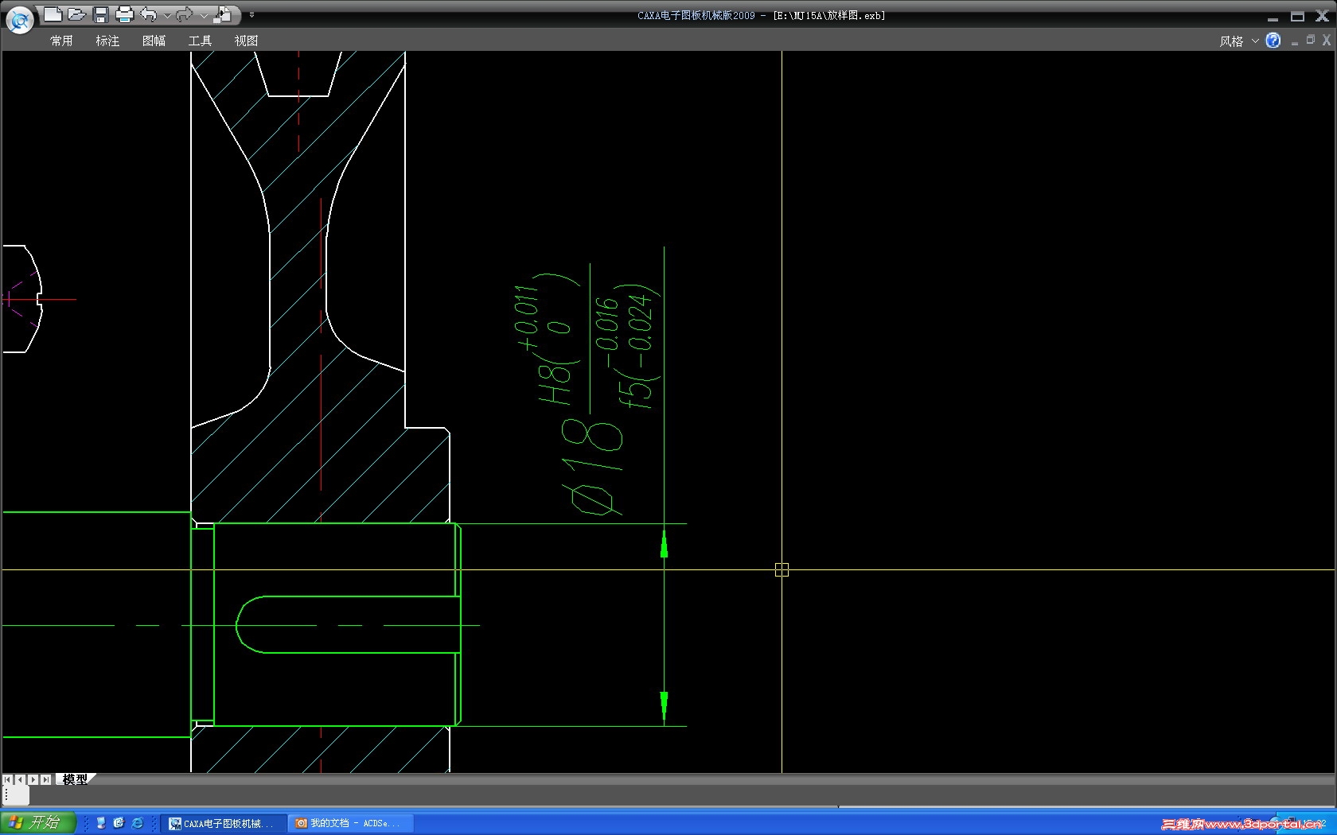Click the interface switch icon after redo
The height and width of the screenshot is (835, 1337).
pos(224,14)
